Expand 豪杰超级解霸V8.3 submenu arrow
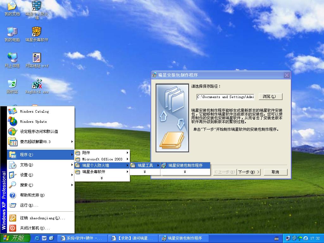 72,141
